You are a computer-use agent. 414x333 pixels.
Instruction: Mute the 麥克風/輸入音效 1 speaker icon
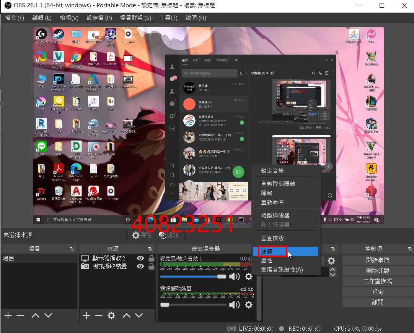[x=234, y=276]
